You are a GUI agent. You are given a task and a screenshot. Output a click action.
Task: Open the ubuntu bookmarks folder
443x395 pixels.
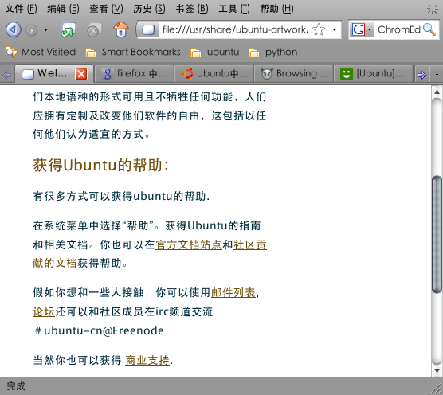tap(214, 53)
